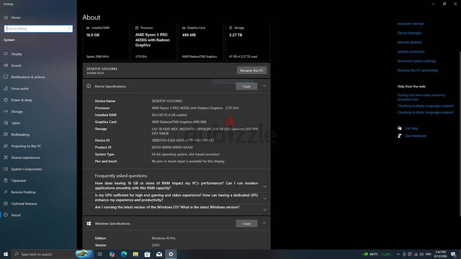The height and width of the screenshot is (259, 461).
Task: Open Mail app from the taskbar
Action: (x=159, y=254)
